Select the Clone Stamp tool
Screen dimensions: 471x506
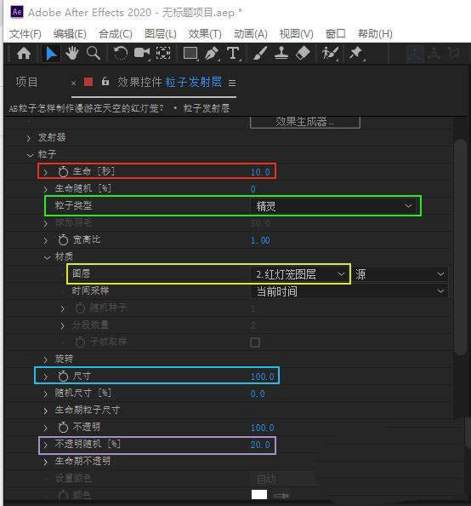click(x=281, y=54)
